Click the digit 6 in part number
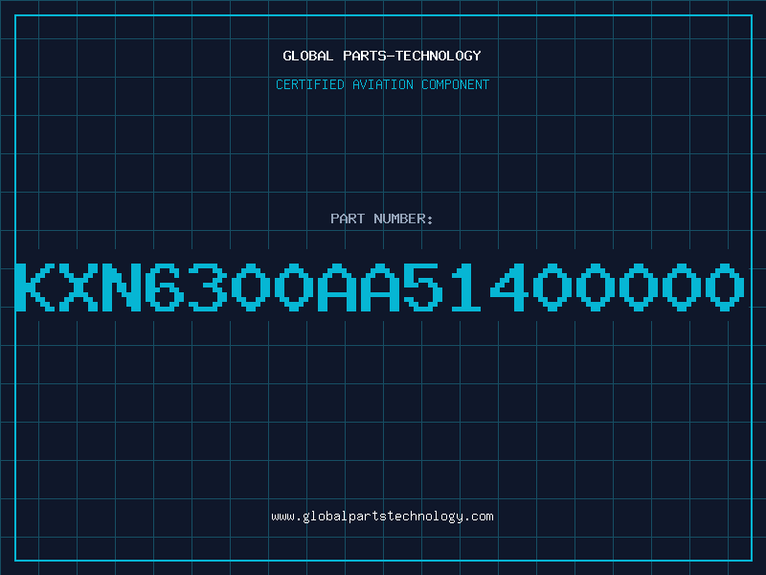Image resolution: width=766 pixels, height=575 pixels. pos(165,287)
